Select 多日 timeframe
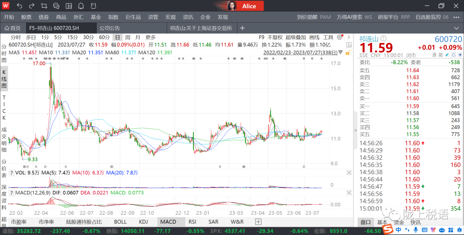The image size is (464, 235). (x=31, y=37)
